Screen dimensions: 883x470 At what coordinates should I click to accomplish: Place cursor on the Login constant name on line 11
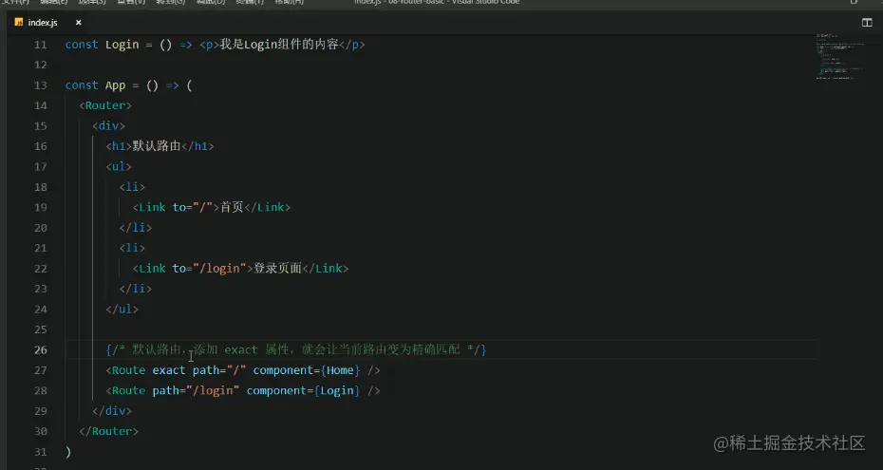(122, 45)
